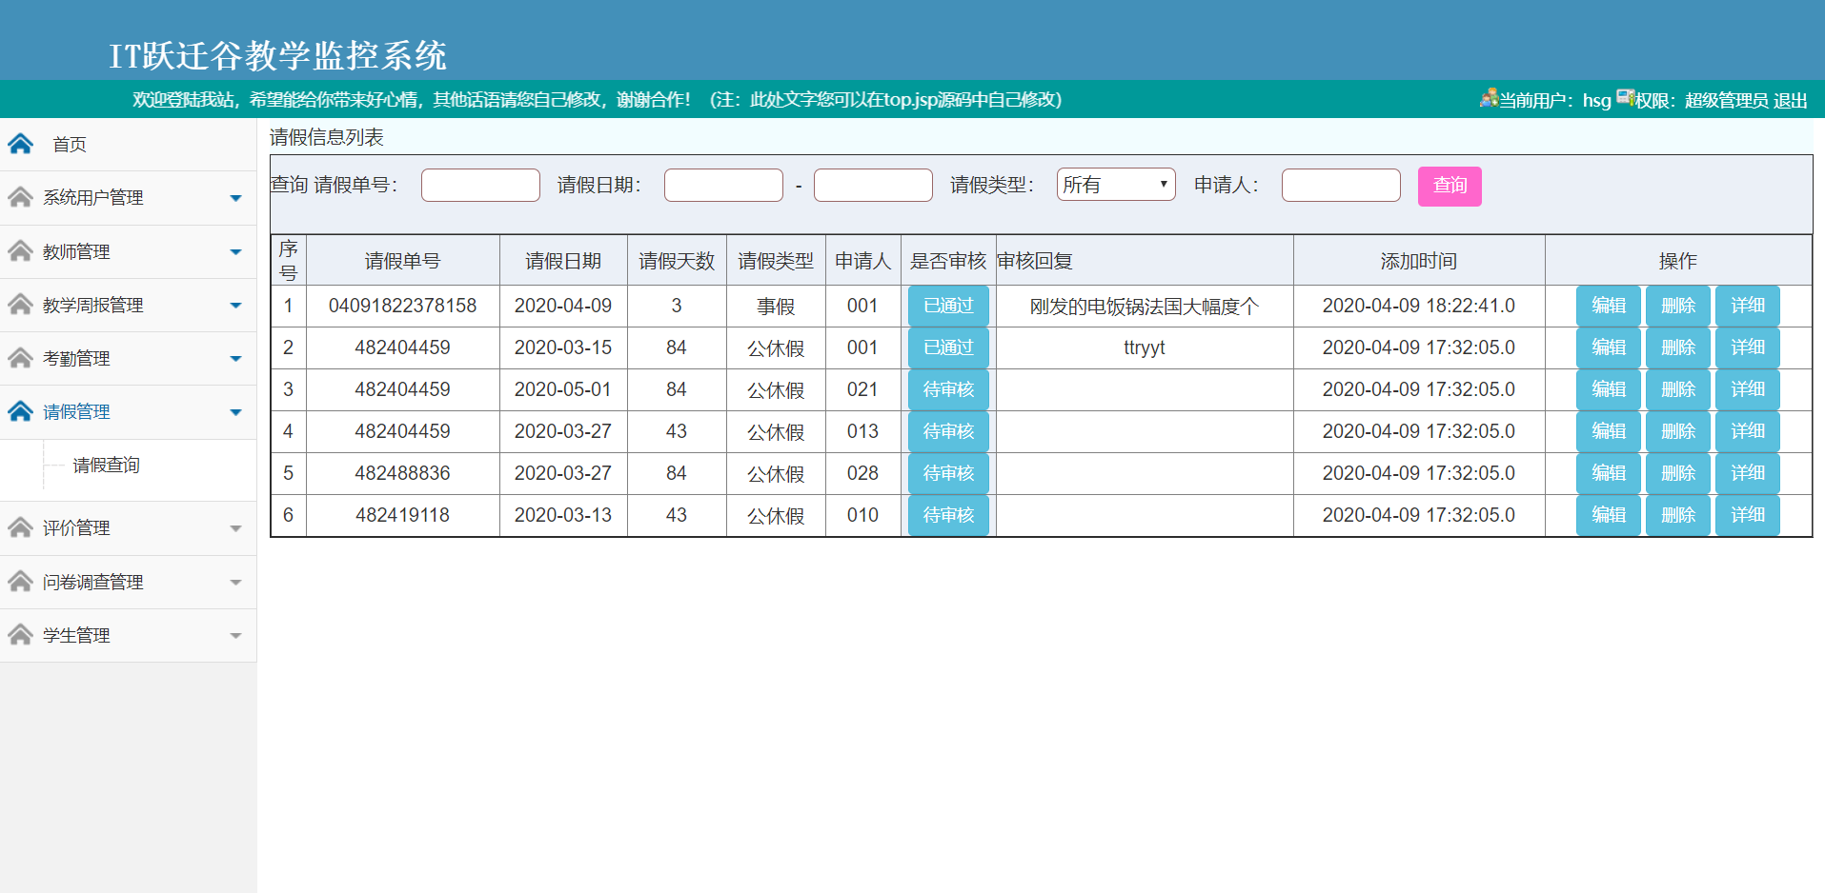Focus the 请假日期 end date input
The image size is (1825, 893).
coord(873,185)
